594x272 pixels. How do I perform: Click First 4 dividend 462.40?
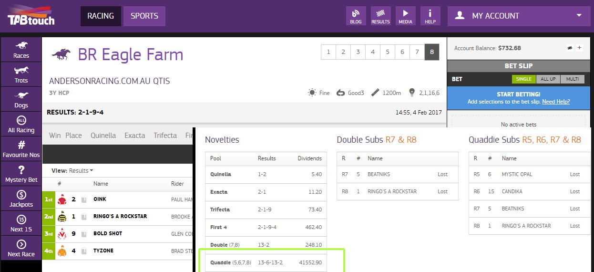click(314, 227)
